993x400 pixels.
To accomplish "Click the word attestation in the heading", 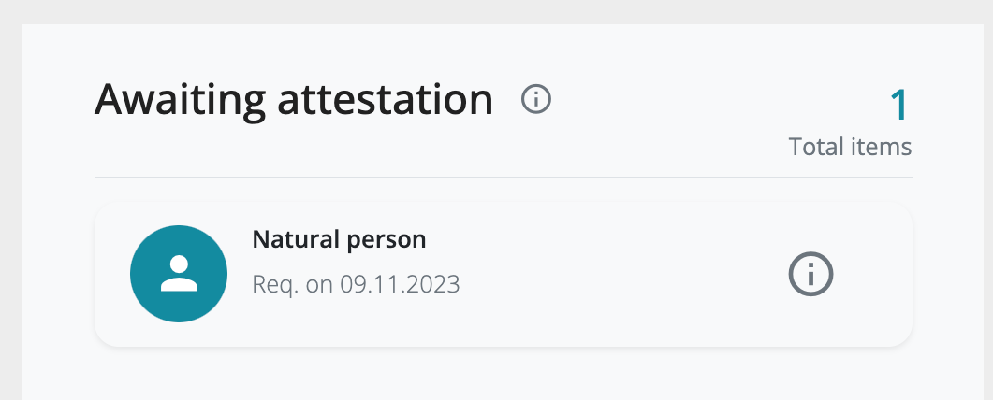I will pyautogui.click(x=385, y=101).
